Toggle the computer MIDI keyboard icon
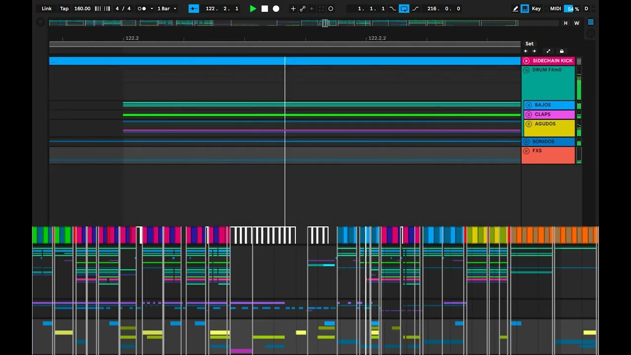 pyautogui.click(x=525, y=8)
